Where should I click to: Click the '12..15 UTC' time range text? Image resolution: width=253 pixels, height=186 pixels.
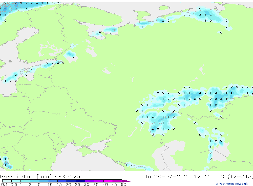tap(209, 176)
